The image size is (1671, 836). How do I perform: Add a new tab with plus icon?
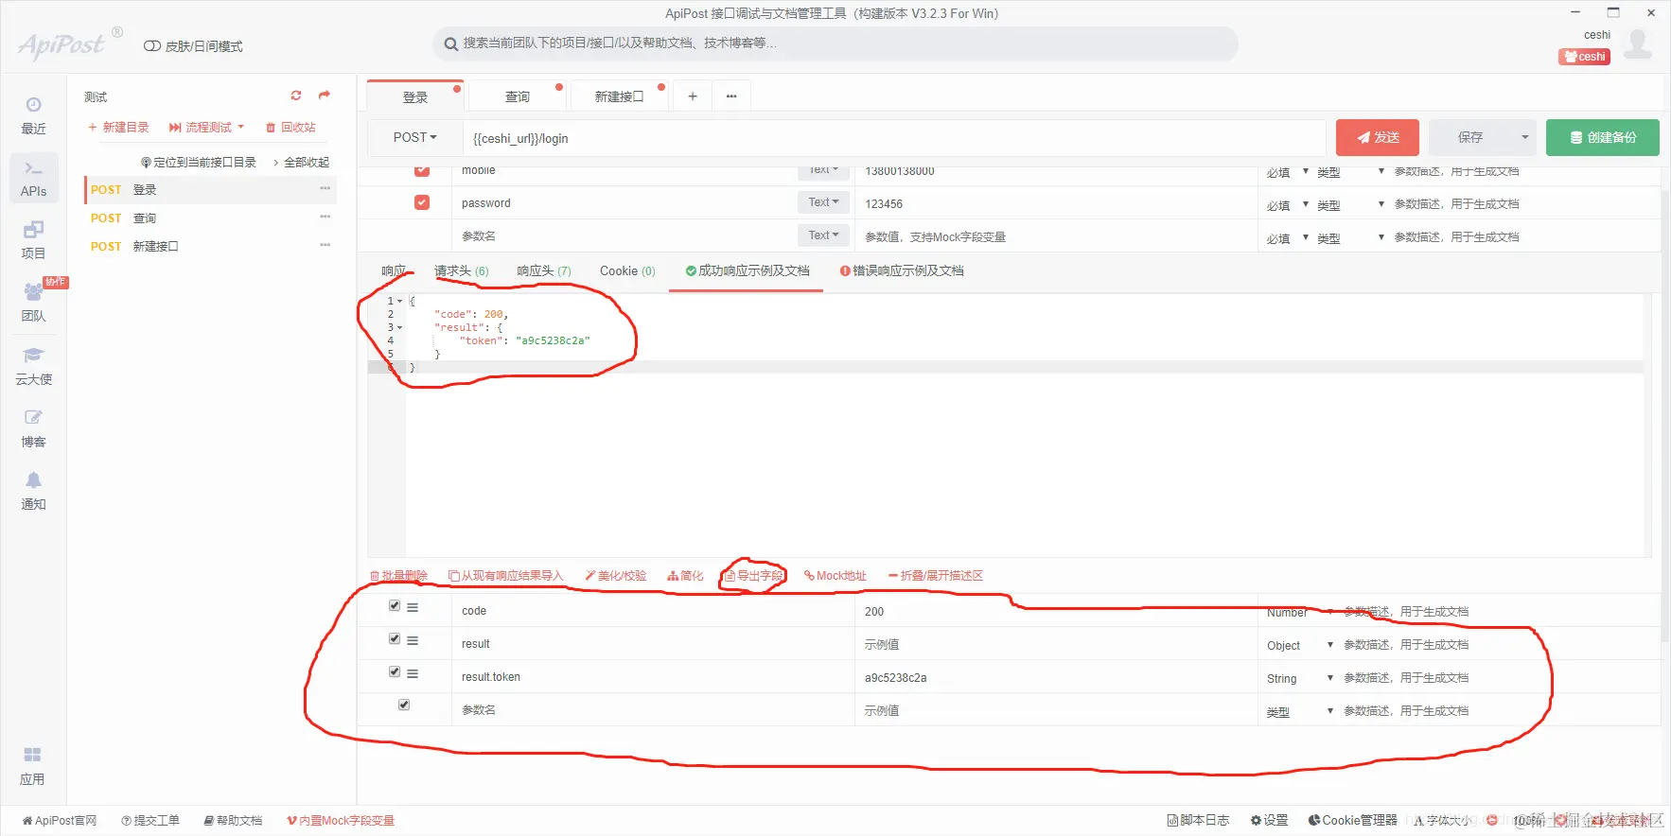[x=693, y=96]
